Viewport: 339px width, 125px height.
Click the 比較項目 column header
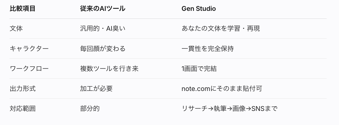23,9
